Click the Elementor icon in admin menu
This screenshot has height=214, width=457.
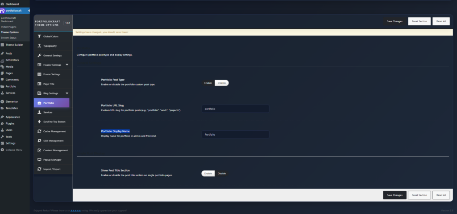(3, 101)
